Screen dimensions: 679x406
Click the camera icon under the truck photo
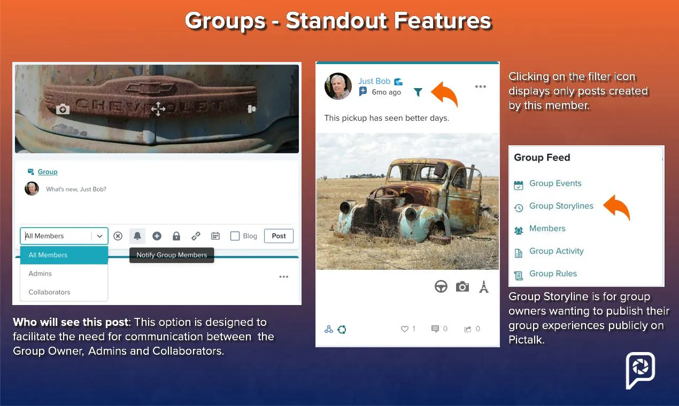pyautogui.click(x=462, y=287)
